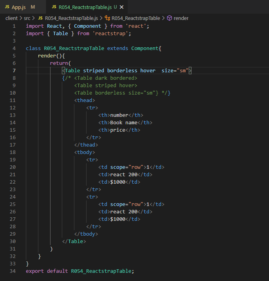Click 'export default' on line 34
The height and width of the screenshot is (281, 269).
[47, 271]
